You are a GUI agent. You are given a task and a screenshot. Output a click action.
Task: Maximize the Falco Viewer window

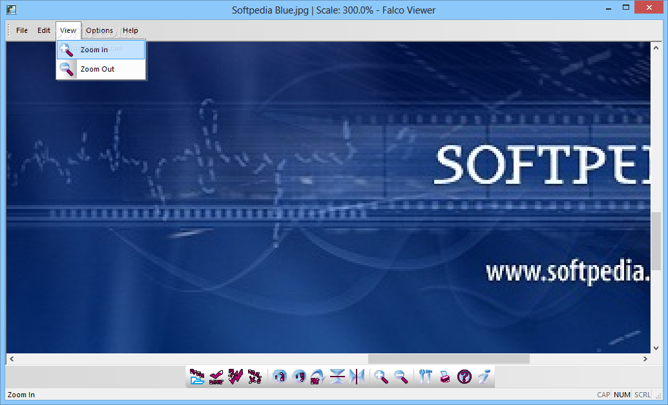click(x=626, y=8)
